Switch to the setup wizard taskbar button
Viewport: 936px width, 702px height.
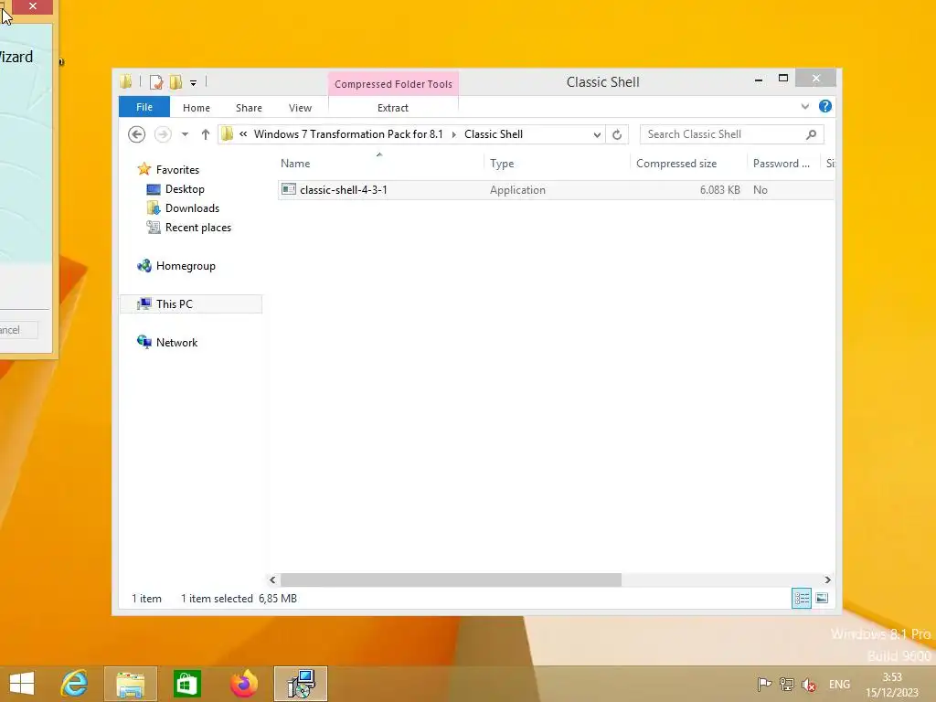[300, 684]
